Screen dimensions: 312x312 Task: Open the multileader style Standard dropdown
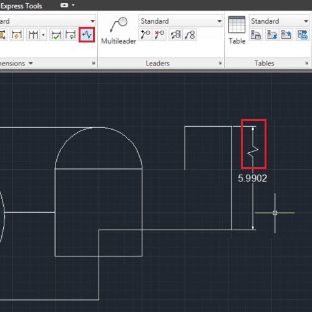(x=180, y=21)
